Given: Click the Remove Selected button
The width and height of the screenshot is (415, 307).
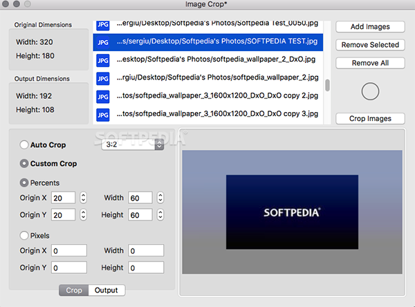Looking at the screenshot, I should [370, 45].
